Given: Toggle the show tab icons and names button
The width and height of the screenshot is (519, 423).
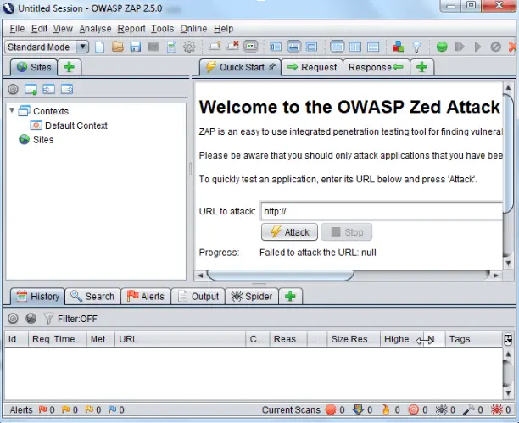Looking at the screenshot, I should [x=250, y=47].
